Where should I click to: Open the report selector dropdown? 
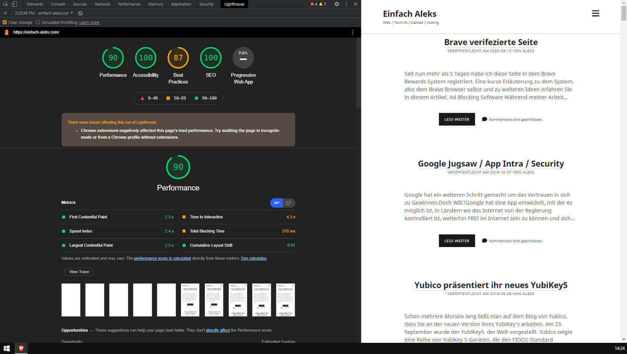[44, 13]
